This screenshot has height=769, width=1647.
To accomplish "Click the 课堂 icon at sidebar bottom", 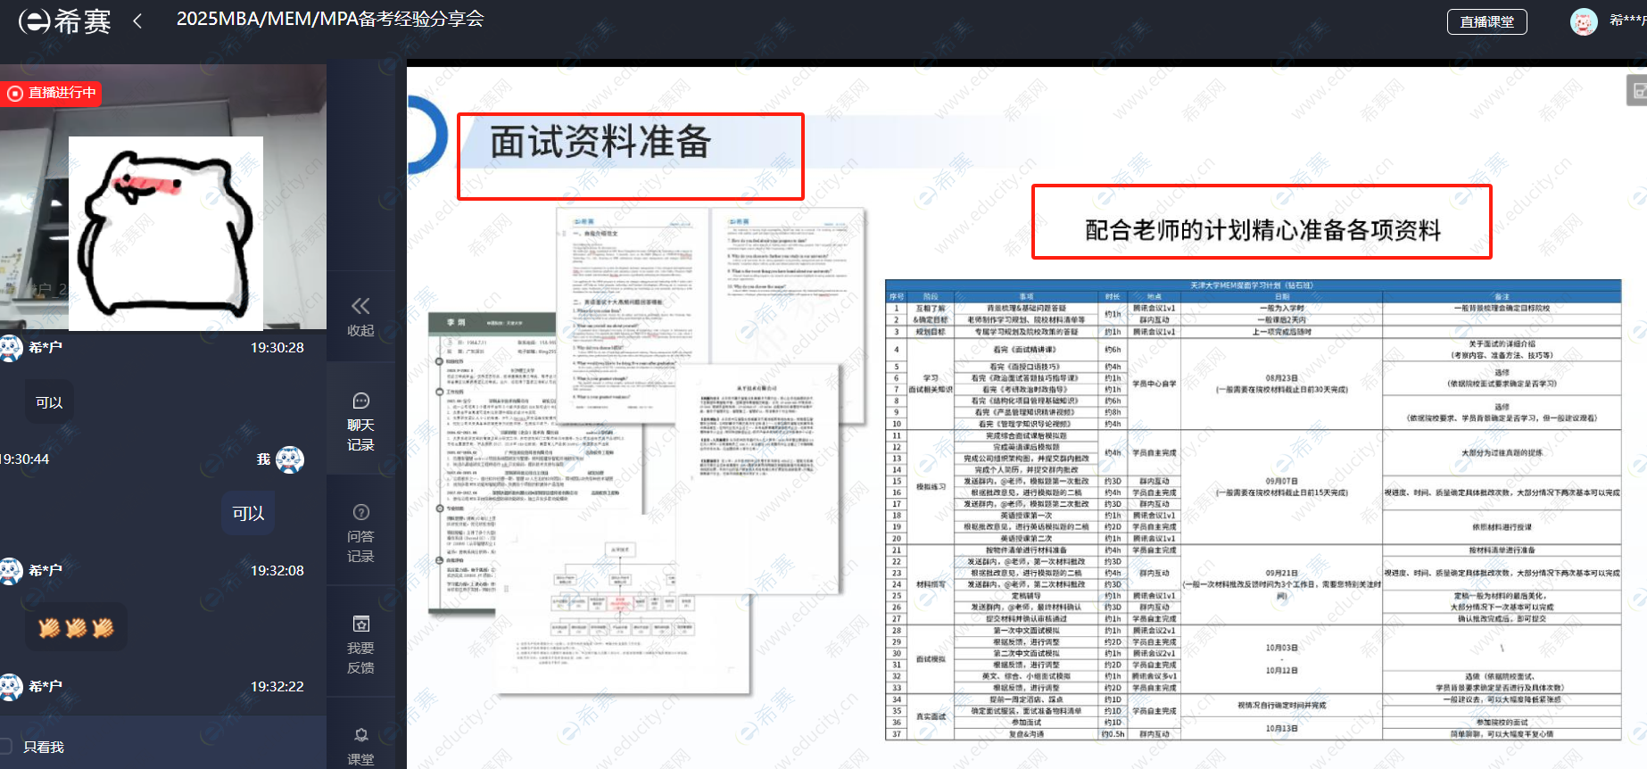I will pos(360,736).
